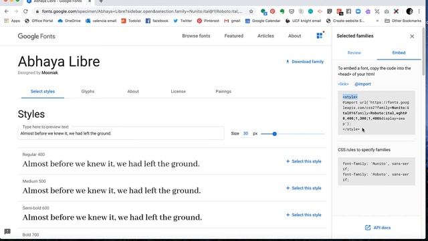Choose the <link> embed option
Image resolution: width=428 pixels, height=241 pixels.
(x=343, y=84)
